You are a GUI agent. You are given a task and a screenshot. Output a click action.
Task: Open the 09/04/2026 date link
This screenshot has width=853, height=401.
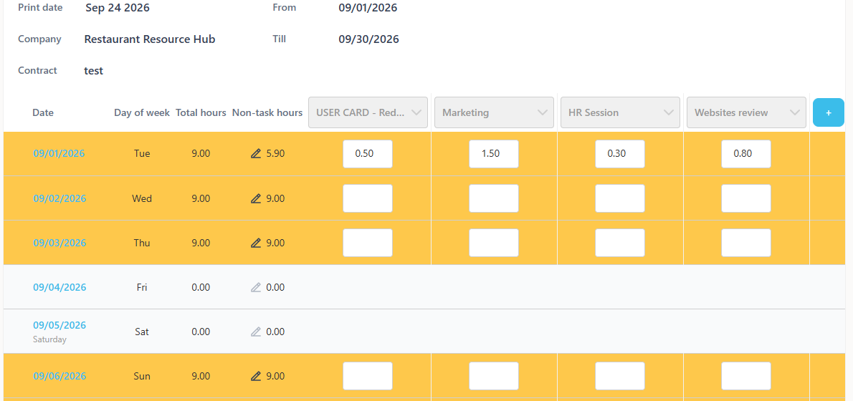[59, 287]
